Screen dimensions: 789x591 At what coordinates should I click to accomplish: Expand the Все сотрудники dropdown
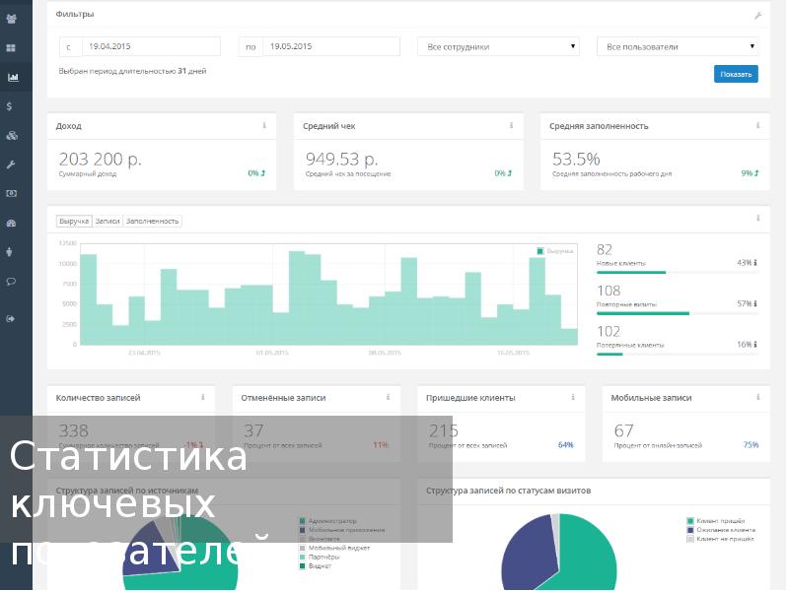(x=498, y=46)
